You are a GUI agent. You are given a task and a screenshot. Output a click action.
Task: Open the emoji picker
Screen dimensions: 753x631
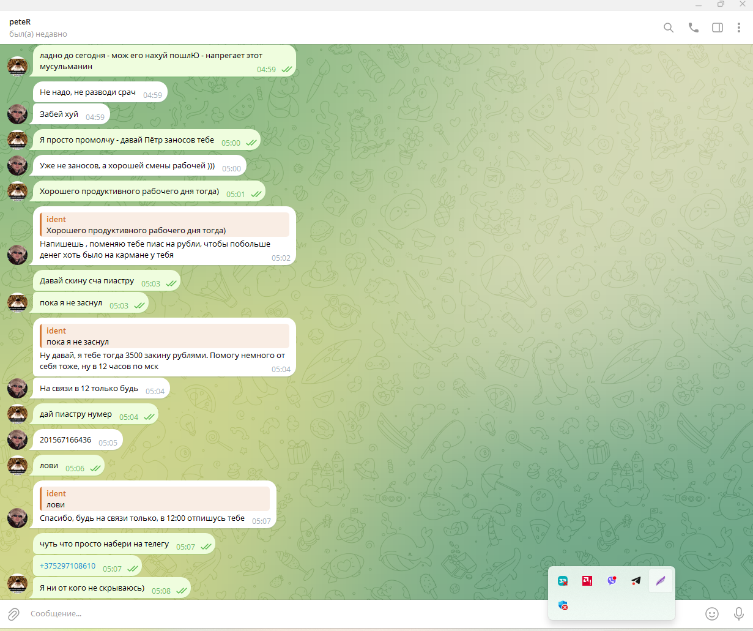click(x=711, y=613)
